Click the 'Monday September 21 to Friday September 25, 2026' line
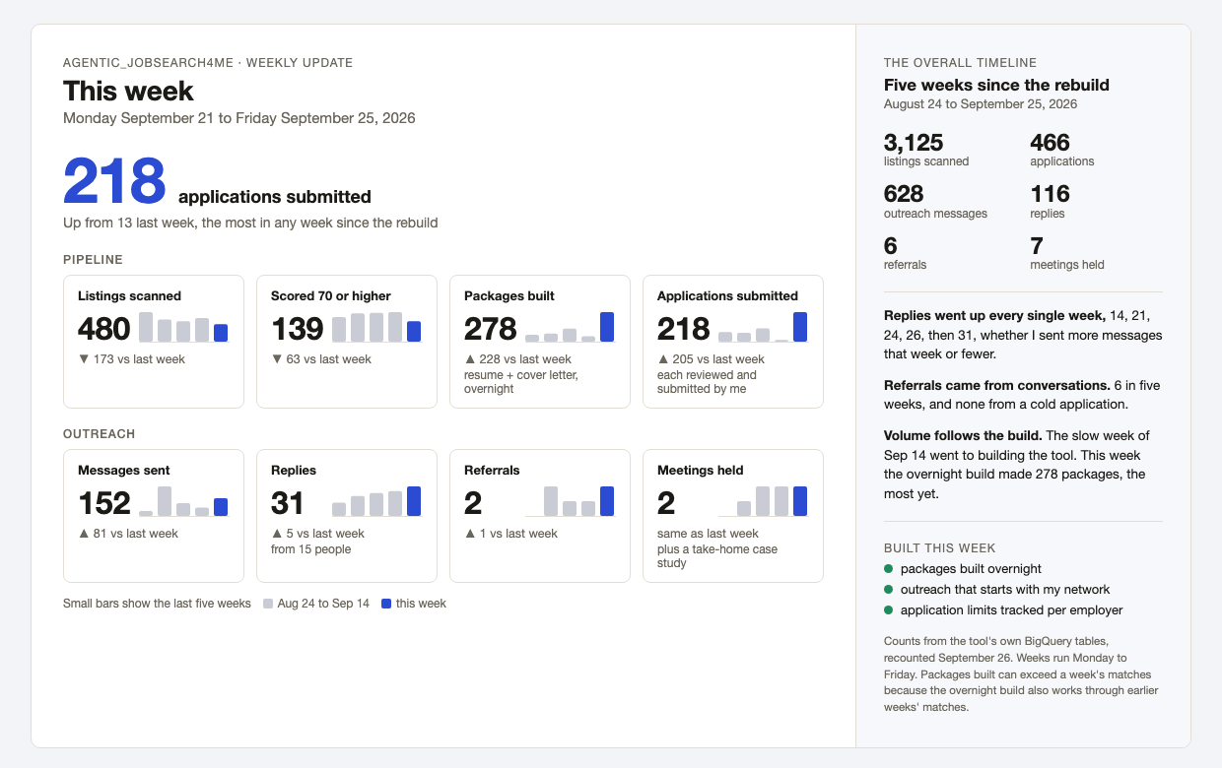This screenshot has width=1222, height=768. 239,118
